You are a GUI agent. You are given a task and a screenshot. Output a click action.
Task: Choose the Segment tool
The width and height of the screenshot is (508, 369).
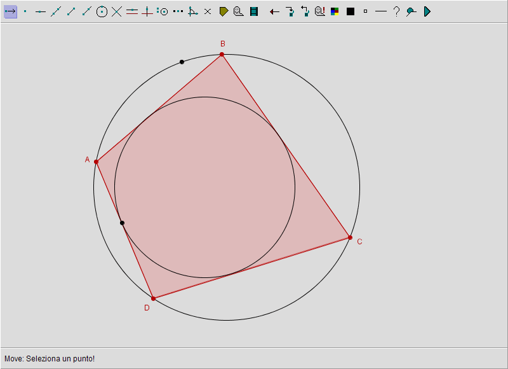(x=71, y=11)
